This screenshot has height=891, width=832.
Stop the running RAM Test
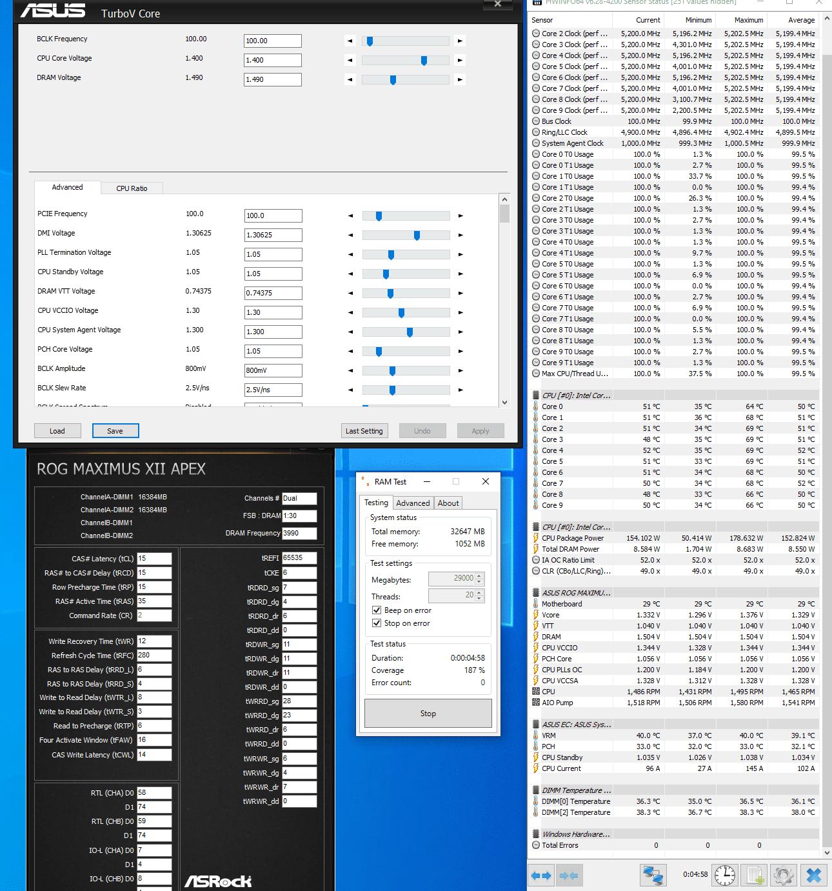[428, 714]
